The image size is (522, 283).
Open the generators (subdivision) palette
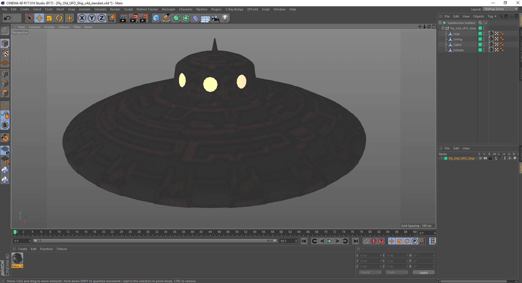click(176, 18)
